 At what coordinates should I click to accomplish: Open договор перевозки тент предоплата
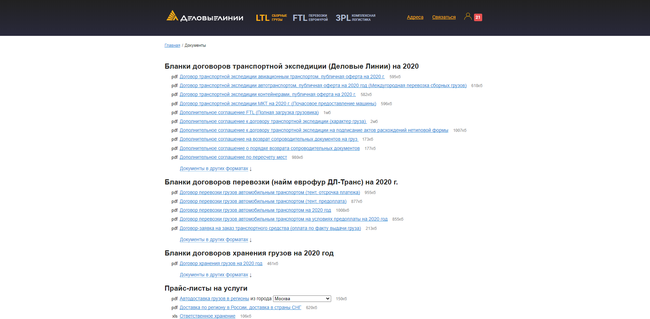pos(263,201)
